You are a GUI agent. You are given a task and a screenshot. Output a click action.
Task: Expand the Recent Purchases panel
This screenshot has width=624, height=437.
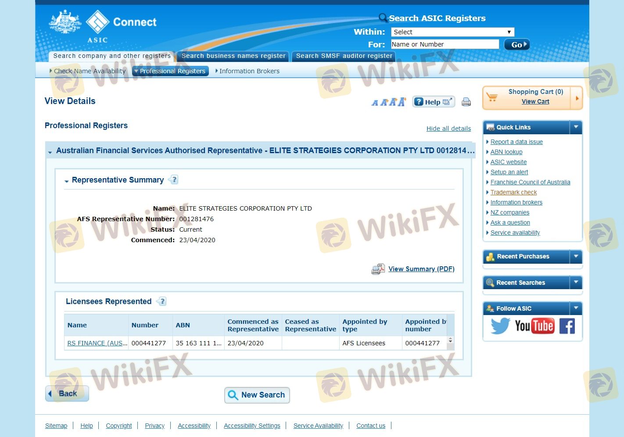[x=576, y=256]
